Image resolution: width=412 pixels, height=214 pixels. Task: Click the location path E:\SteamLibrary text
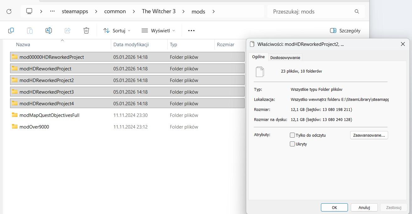point(340,99)
